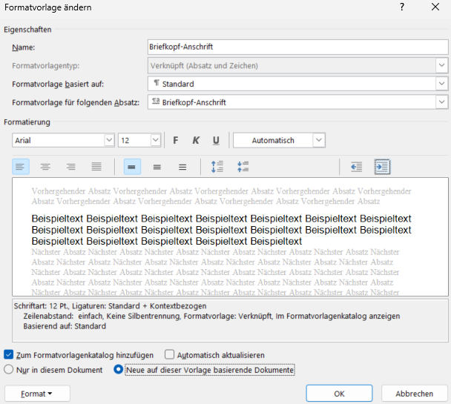Expand the font size 12 dropdown
This screenshot has height=404, width=451.
pos(155,140)
